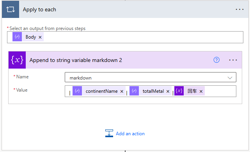Collapse the Apply to each header
The width and height of the screenshot is (250, 152).
(x=125, y=9)
